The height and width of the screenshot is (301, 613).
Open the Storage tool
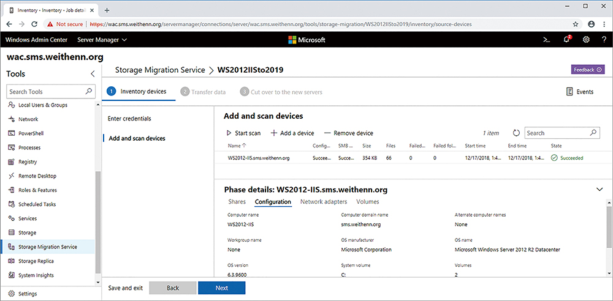coord(27,232)
